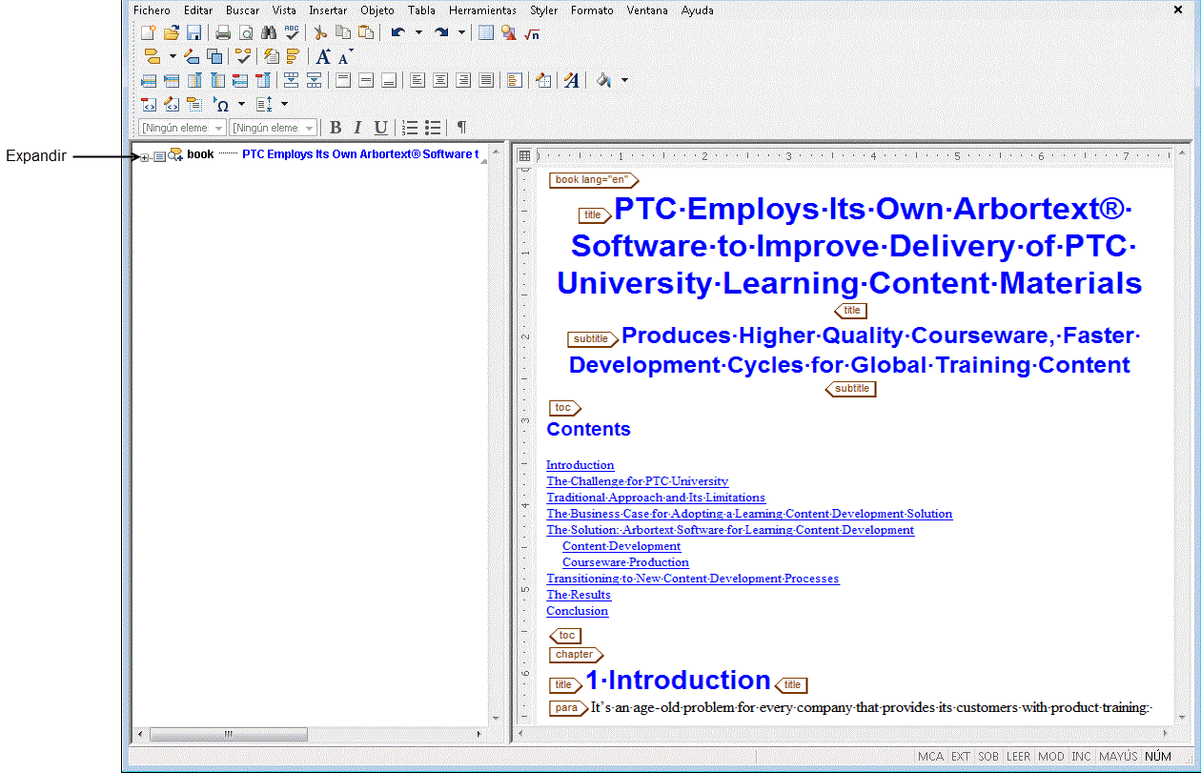Insert a table with the grid icon
Viewport: 1201px width, 773px height.
[486, 32]
